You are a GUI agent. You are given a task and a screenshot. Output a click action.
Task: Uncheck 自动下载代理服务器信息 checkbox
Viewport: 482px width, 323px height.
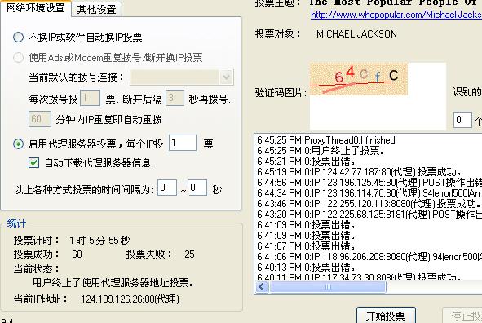click(x=33, y=162)
